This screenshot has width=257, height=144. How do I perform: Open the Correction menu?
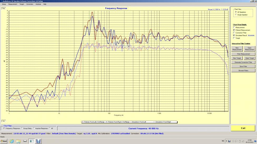tap(30, 4)
